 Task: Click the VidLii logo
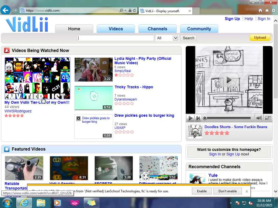pos(27,24)
